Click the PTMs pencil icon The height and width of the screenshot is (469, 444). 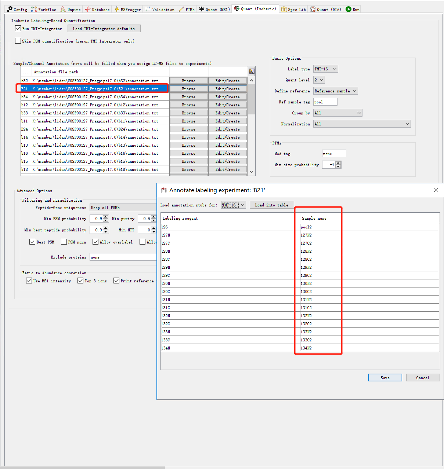coord(180,9)
